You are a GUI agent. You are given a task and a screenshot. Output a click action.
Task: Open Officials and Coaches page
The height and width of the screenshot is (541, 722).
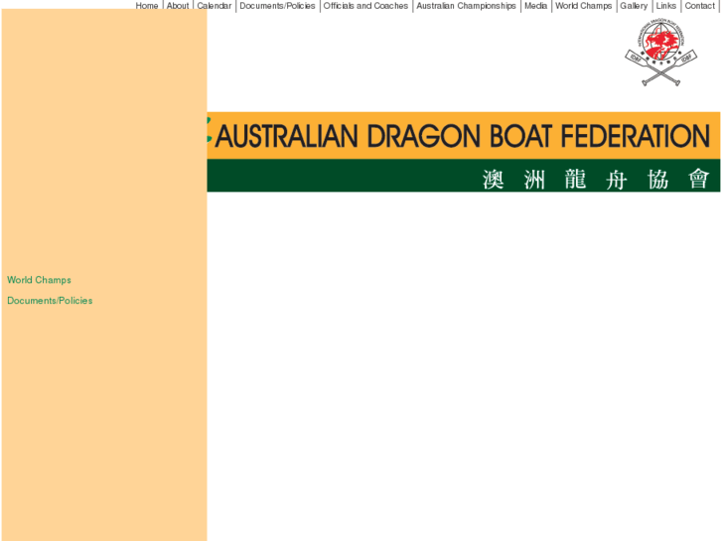coord(365,6)
